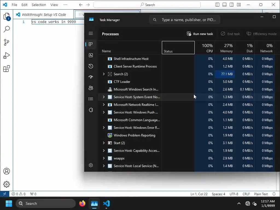Select the CTF Loader process row
This screenshot has height=210, width=280.
[186, 81]
